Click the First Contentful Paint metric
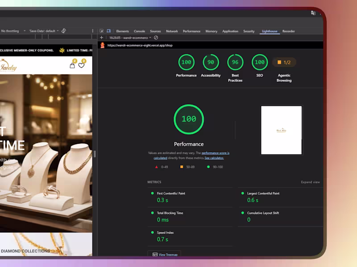This screenshot has width=357, height=267. 190,197
